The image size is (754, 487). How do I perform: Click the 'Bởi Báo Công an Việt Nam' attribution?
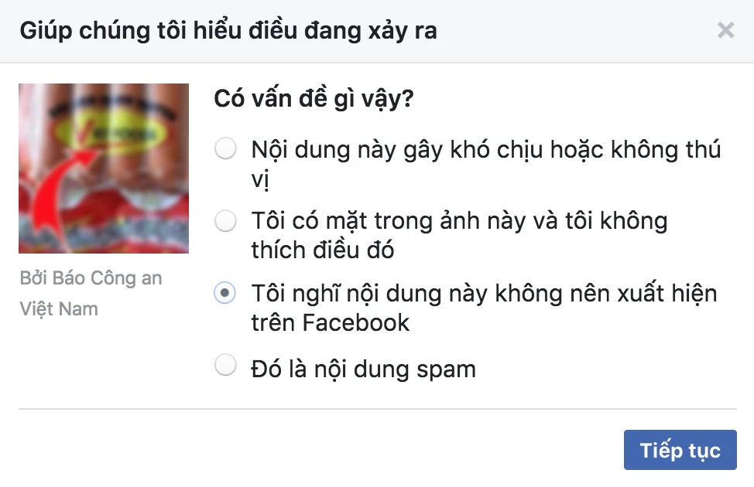[x=91, y=293]
